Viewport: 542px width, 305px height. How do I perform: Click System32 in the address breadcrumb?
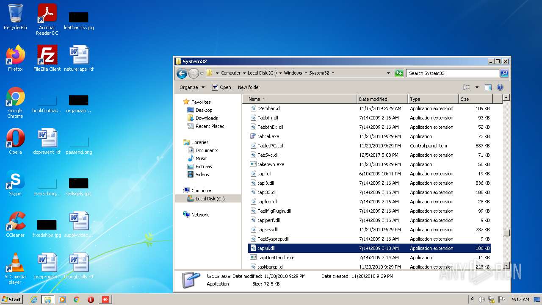(x=319, y=73)
